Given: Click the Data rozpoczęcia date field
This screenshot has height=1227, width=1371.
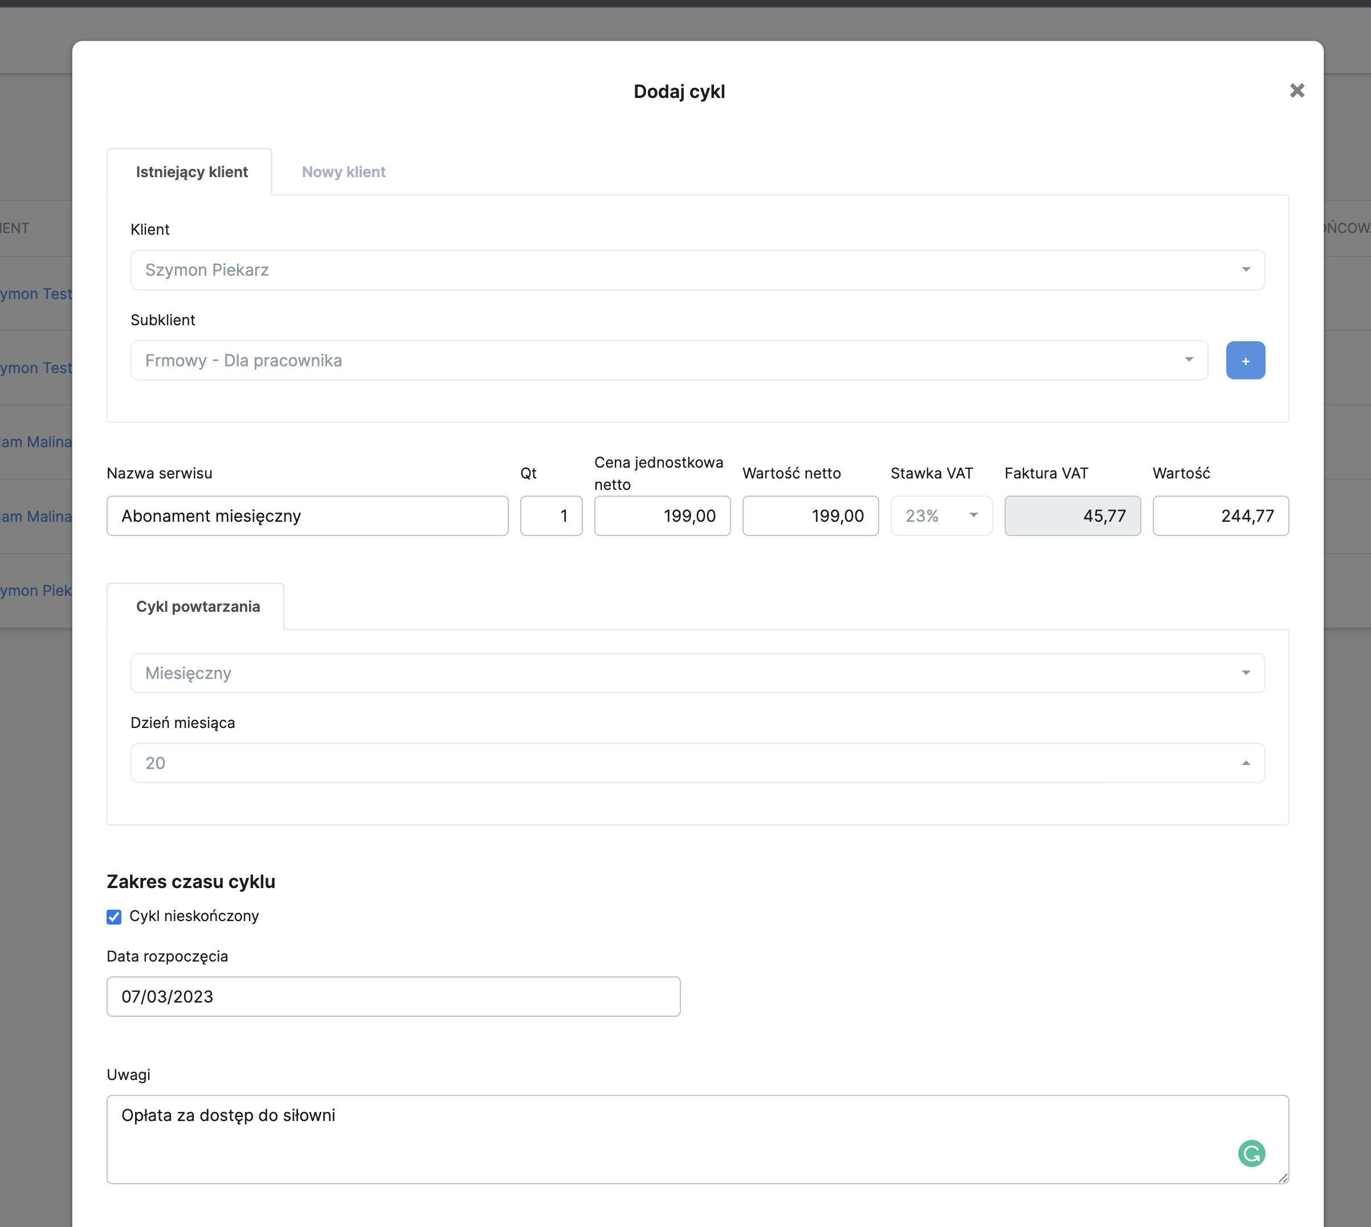Looking at the screenshot, I should [393, 996].
